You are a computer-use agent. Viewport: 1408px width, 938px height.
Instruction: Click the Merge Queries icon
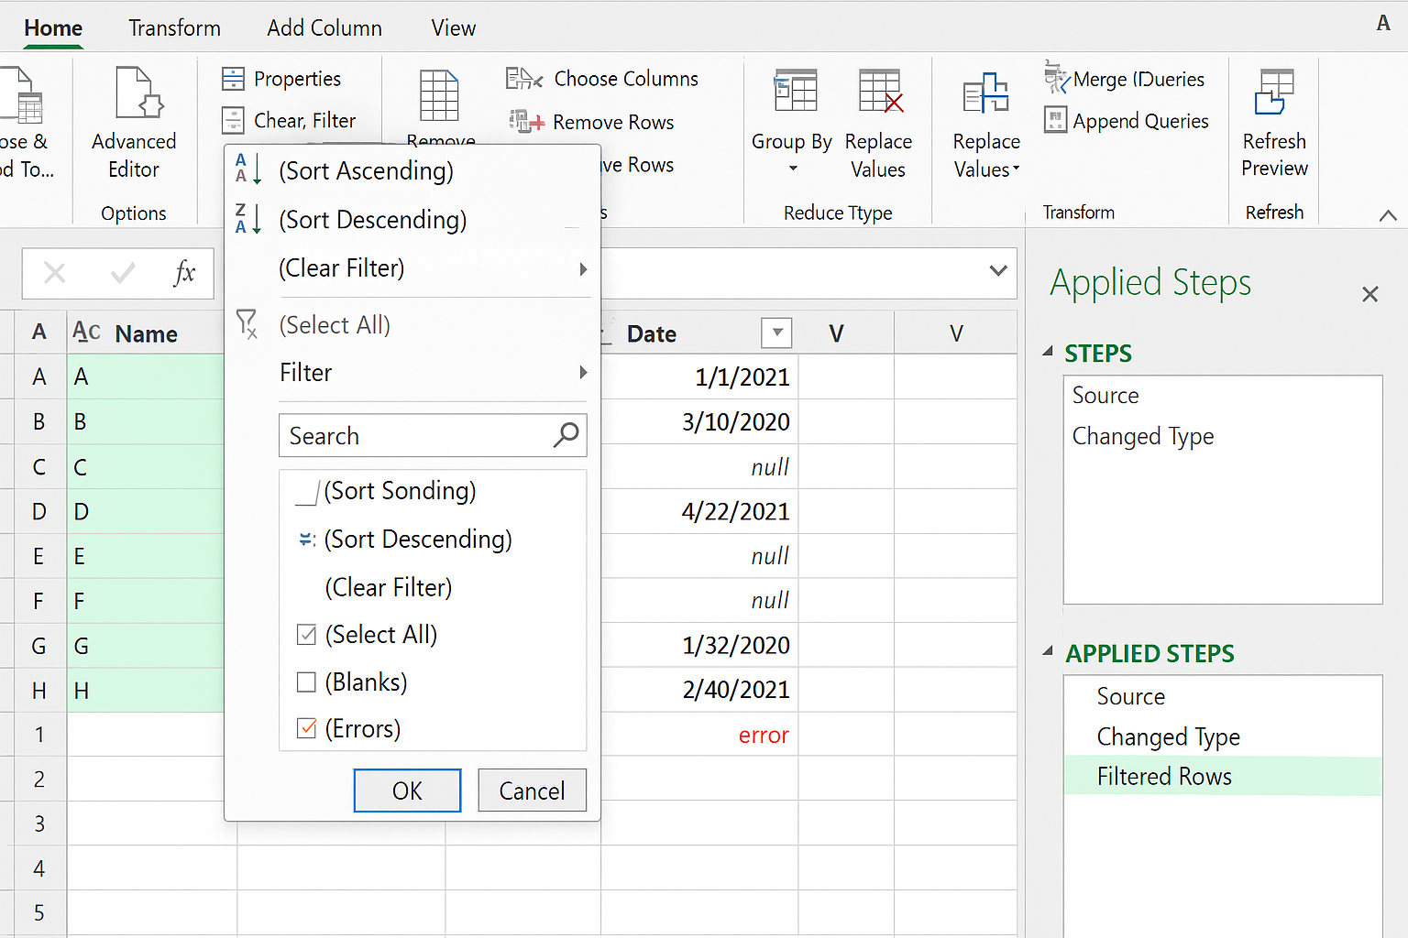[x=1057, y=78]
